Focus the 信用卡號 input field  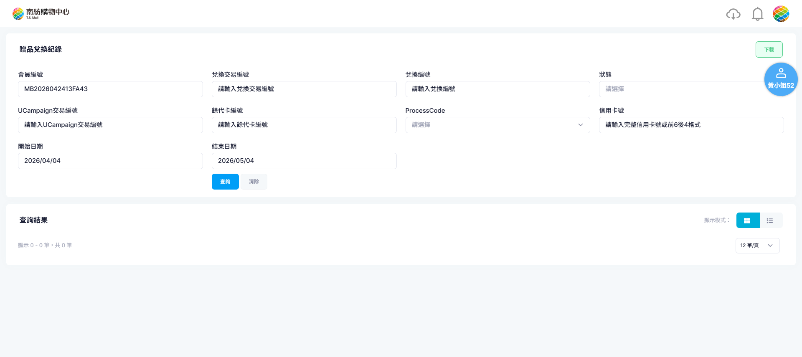(691, 125)
